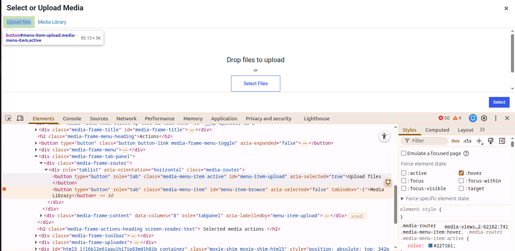Uncheck the :hover force state
The height and width of the screenshot is (251, 515).
tap(461, 173)
